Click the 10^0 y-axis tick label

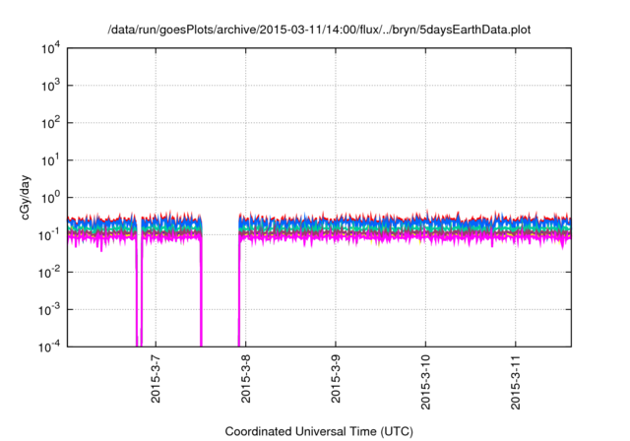click(51, 198)
